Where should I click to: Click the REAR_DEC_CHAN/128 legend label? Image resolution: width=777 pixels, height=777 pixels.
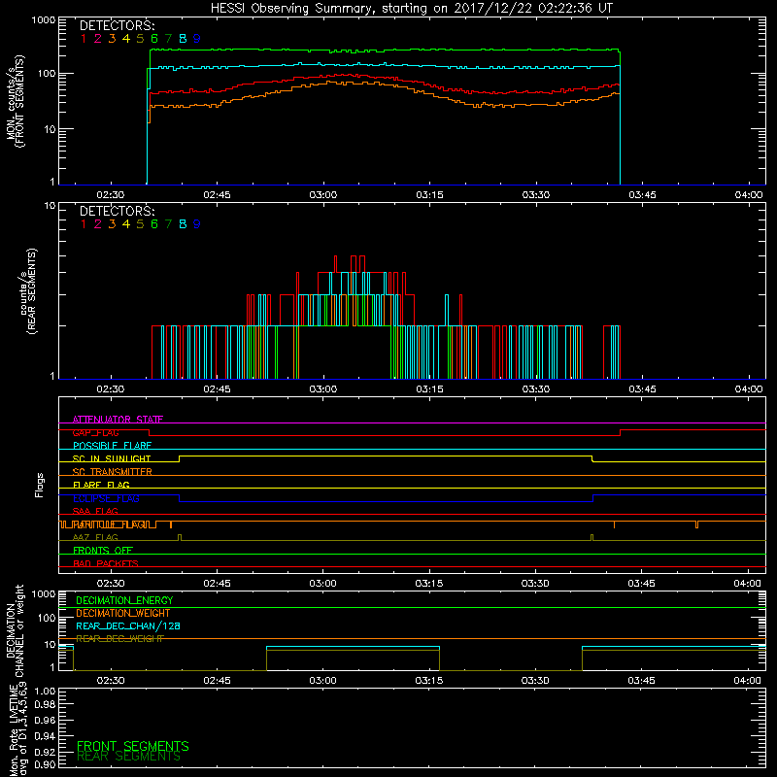coord(128,625)
